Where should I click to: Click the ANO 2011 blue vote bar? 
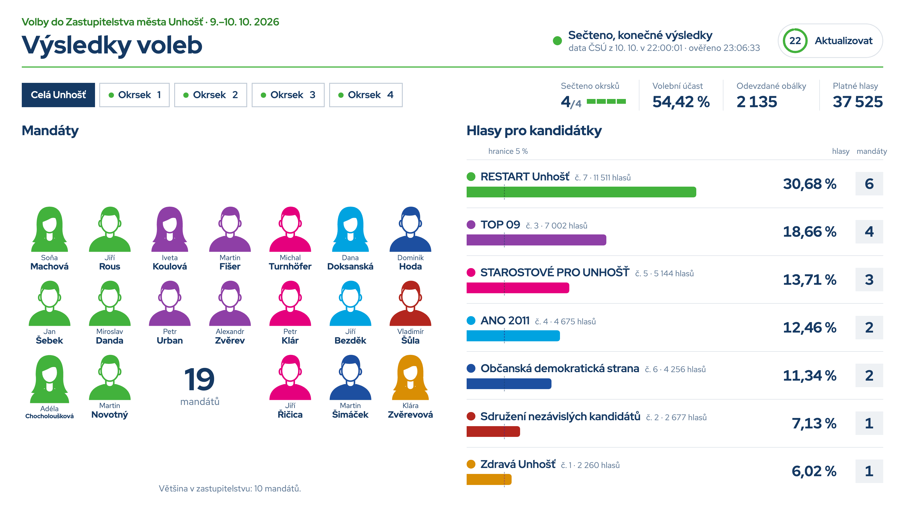point(513,336)
